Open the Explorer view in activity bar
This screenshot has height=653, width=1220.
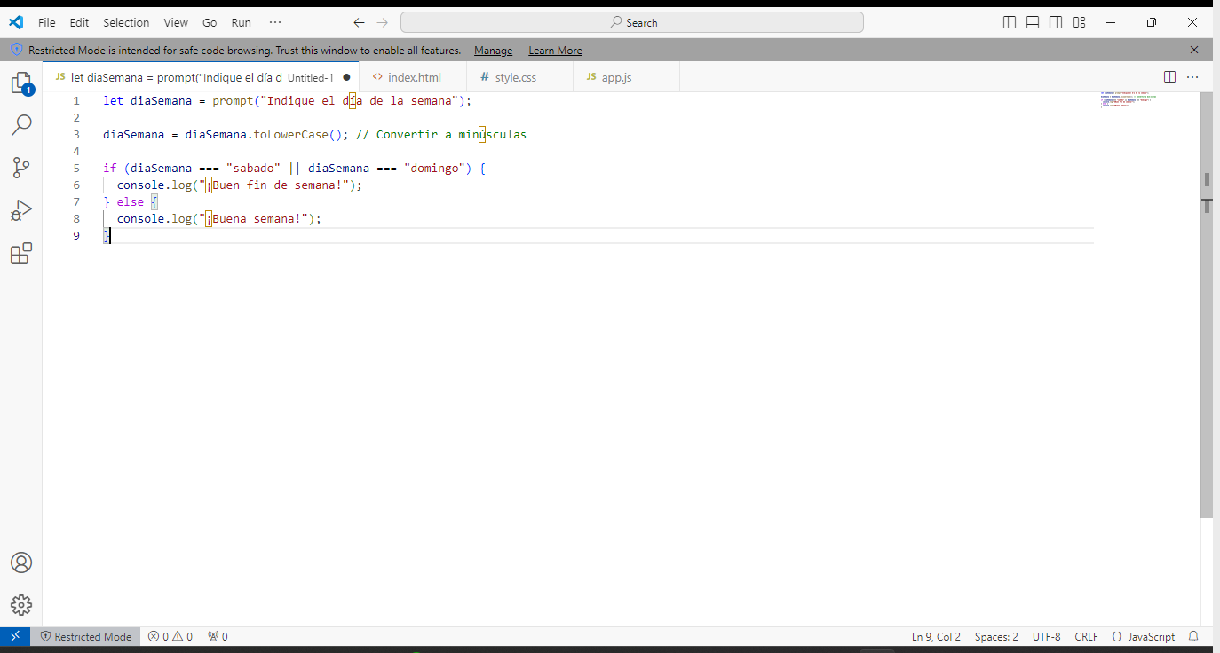pos(21,83)
